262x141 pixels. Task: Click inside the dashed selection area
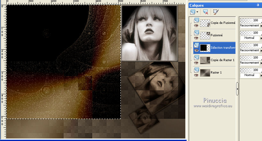pos(64,62)
